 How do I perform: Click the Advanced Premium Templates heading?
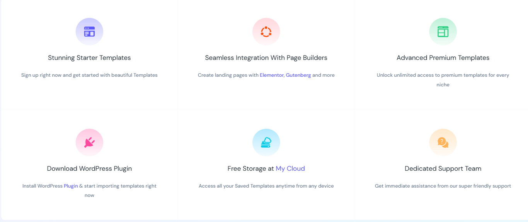click(443, 58)
